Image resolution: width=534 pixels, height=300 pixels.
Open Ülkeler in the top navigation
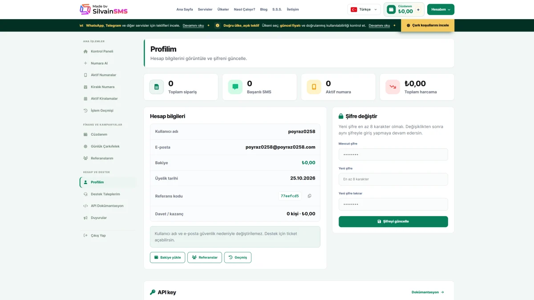223,9
